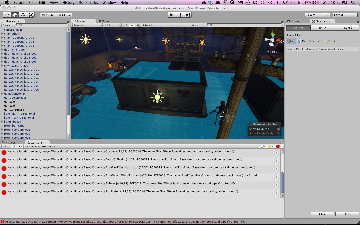
Task: Switch to the Project tab
Action: [x=9, y=143]
